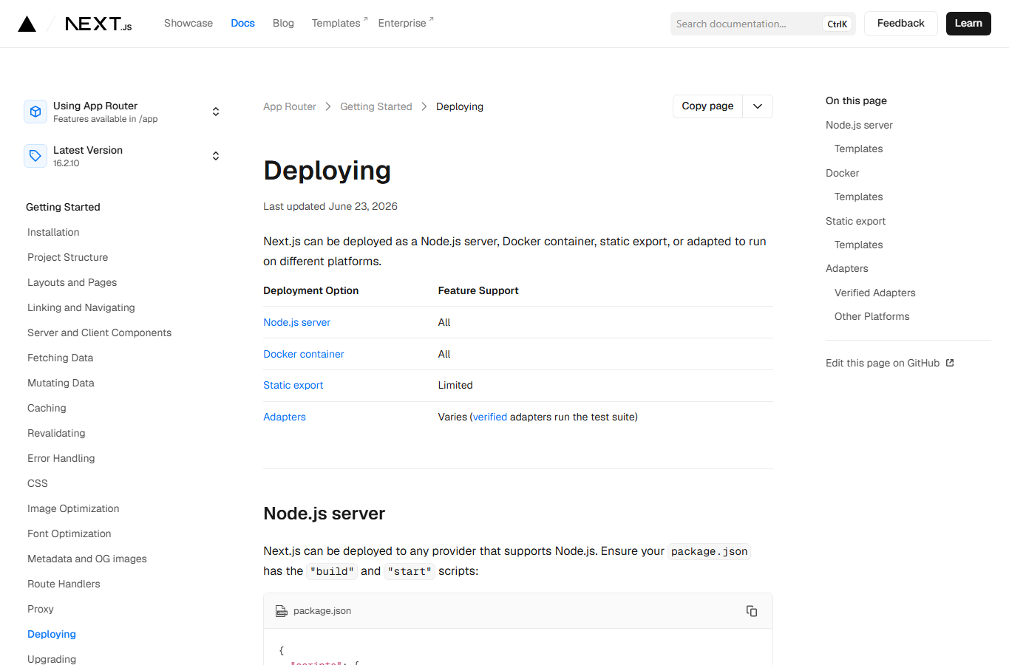Viewport: 1009px width, 665px height.
Task: Open the Templates nav link
Action: tap(339, 24)
